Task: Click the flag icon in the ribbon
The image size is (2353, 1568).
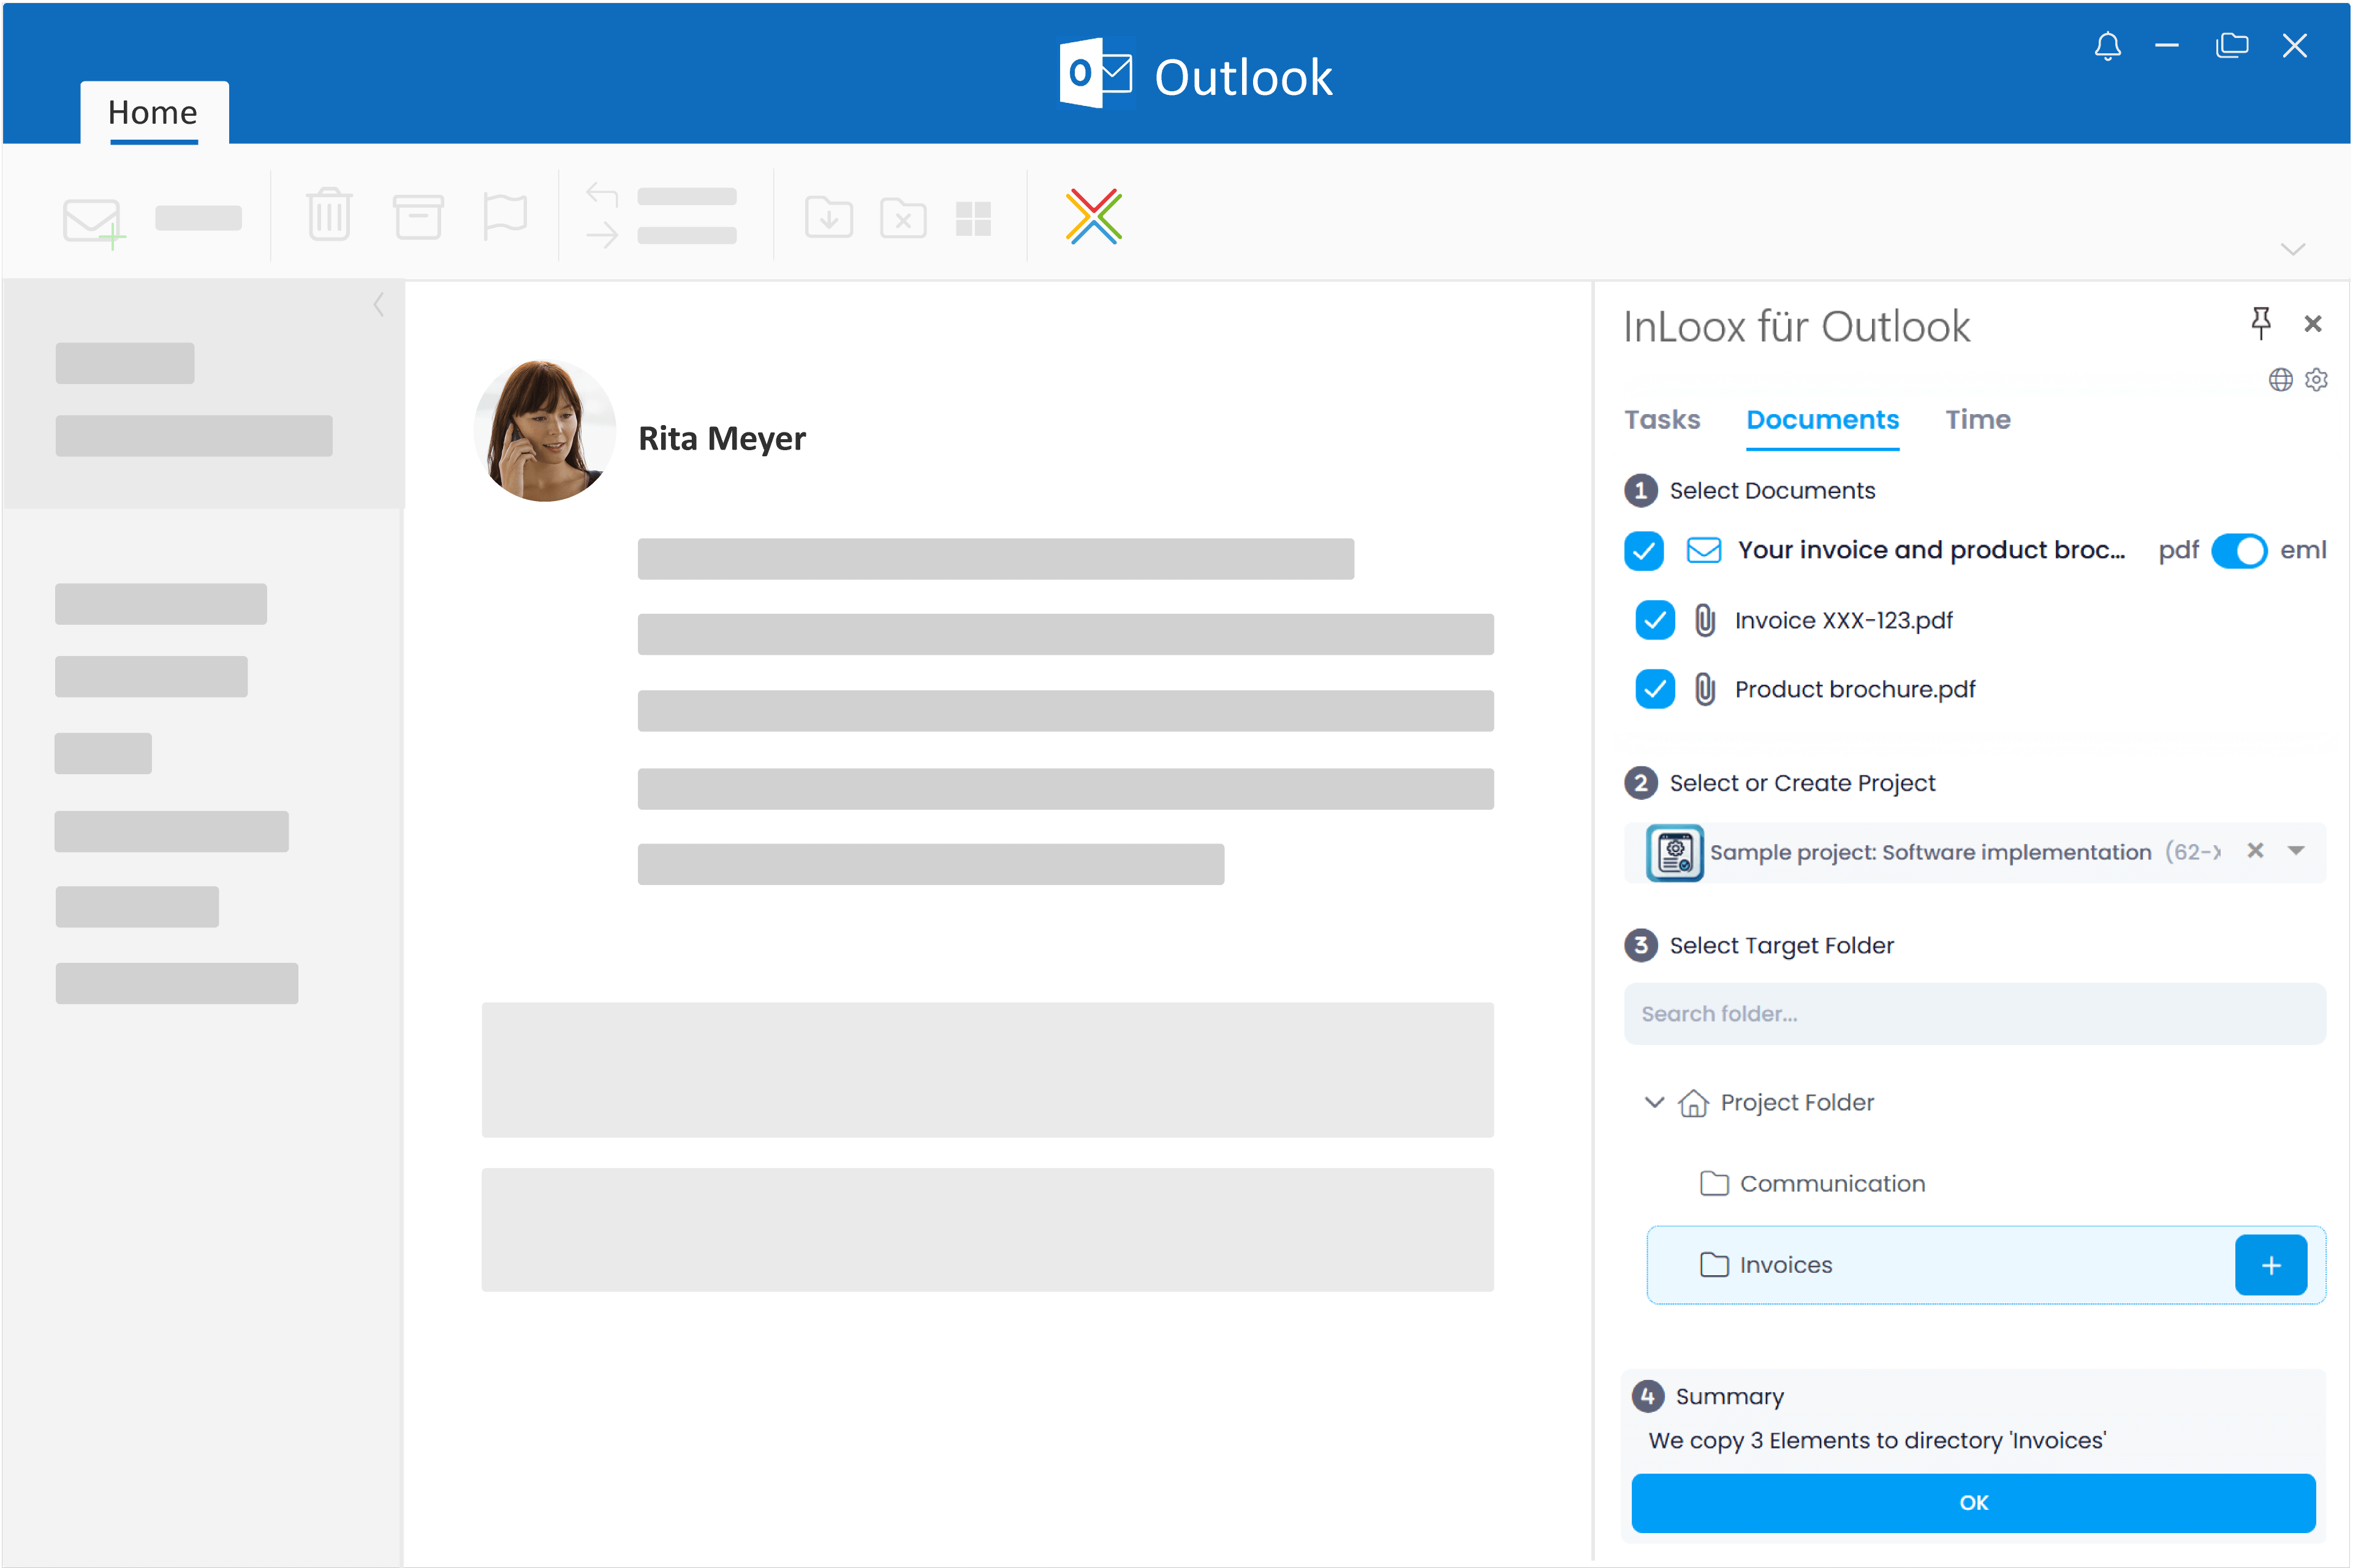Action: (x=505, y=216)
